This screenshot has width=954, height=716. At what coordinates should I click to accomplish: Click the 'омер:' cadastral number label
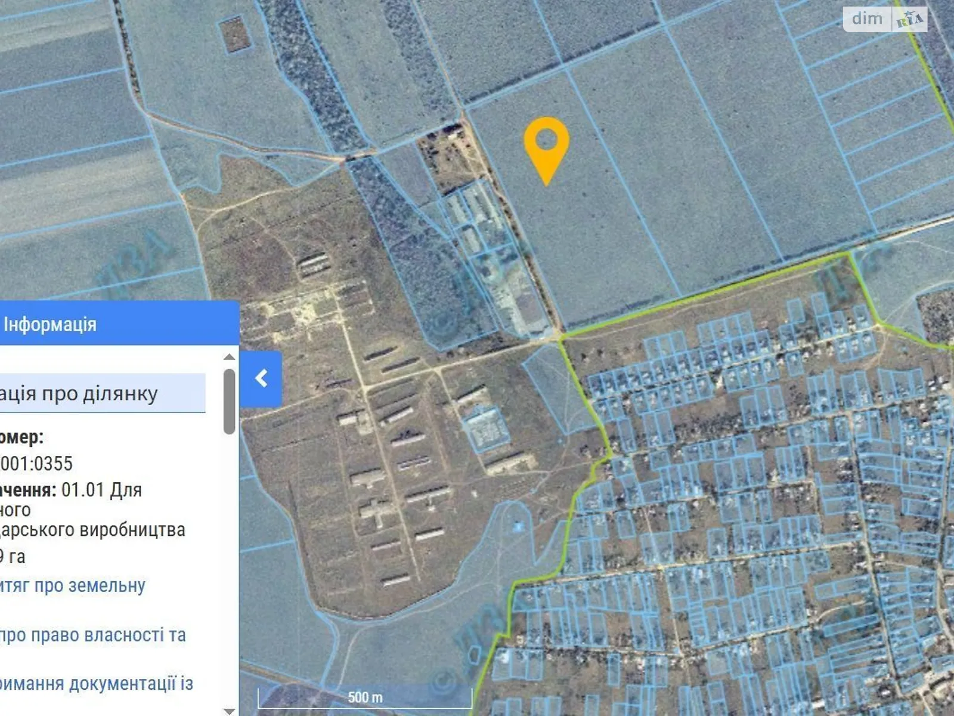21,437
